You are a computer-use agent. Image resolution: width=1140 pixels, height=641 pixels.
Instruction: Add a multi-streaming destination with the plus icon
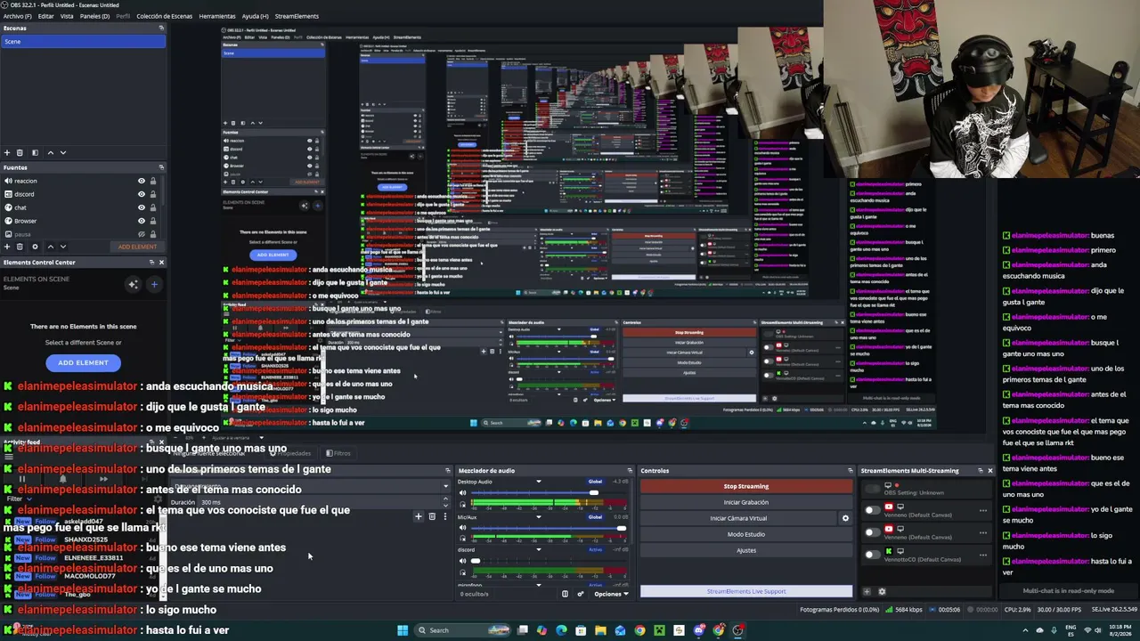[x=867, y=591]
